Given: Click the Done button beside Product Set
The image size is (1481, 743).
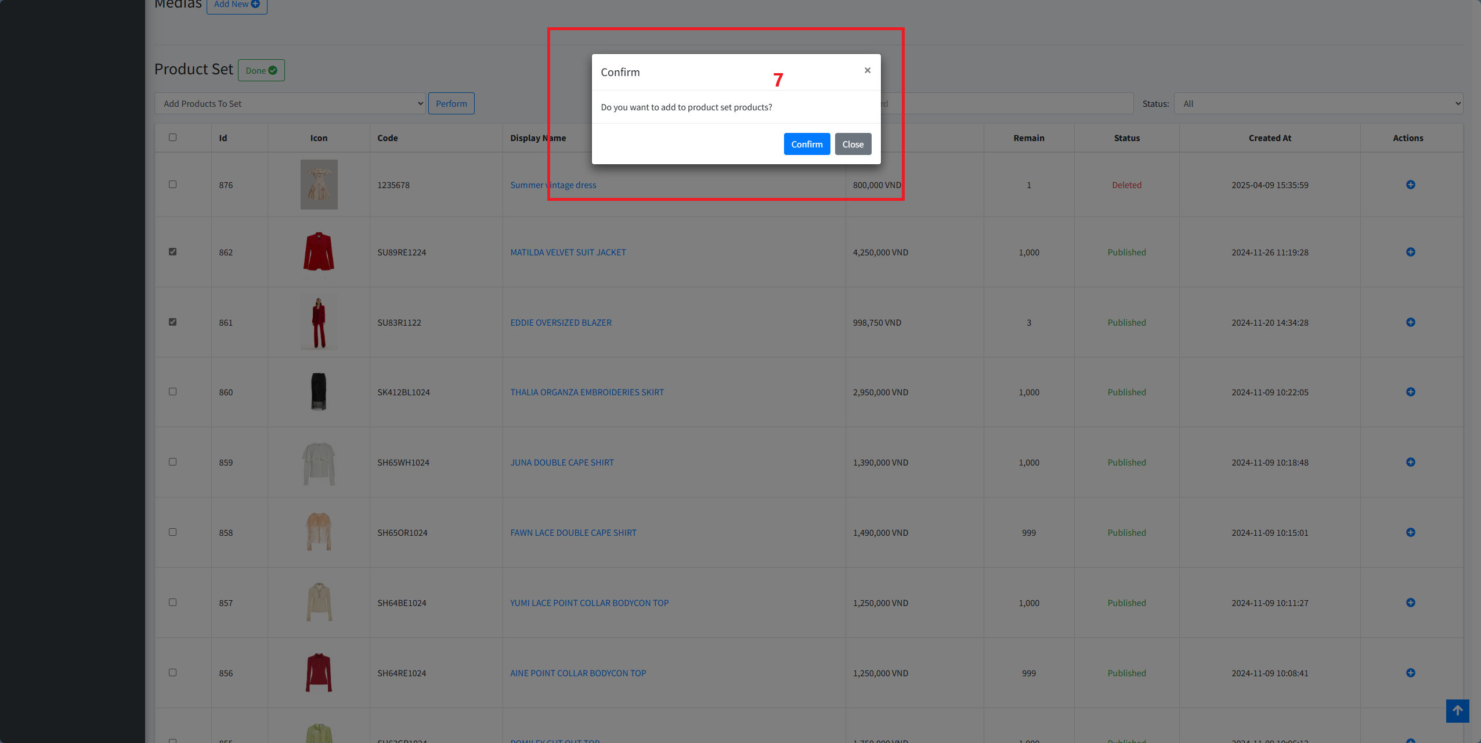Looking at the screenshot, I should 261,70.
